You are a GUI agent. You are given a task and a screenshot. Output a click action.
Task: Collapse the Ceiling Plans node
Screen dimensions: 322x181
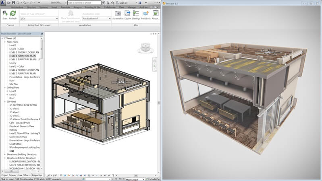pos(5,88)
